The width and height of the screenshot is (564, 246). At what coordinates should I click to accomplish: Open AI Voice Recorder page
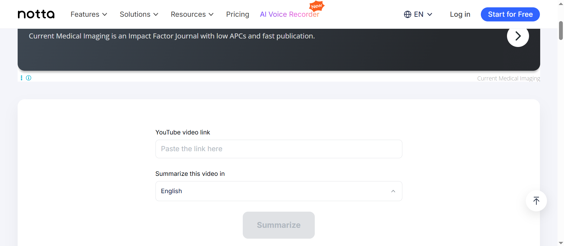tap(289, 14)
